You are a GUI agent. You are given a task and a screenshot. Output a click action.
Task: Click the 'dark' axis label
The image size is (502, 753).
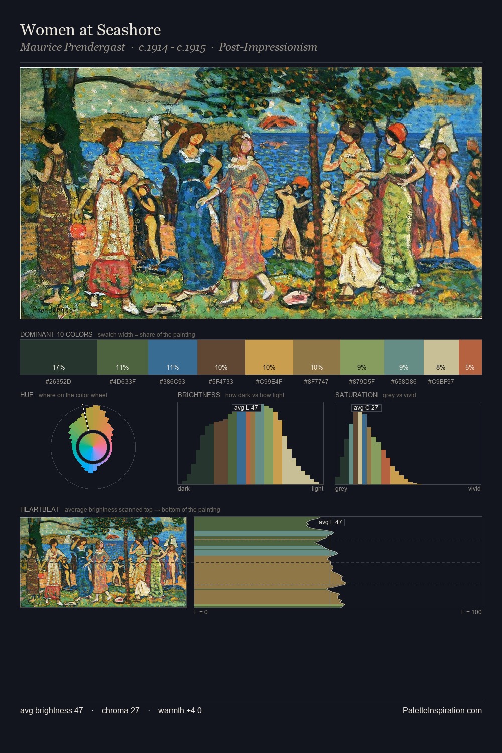(x=184, y=489)
